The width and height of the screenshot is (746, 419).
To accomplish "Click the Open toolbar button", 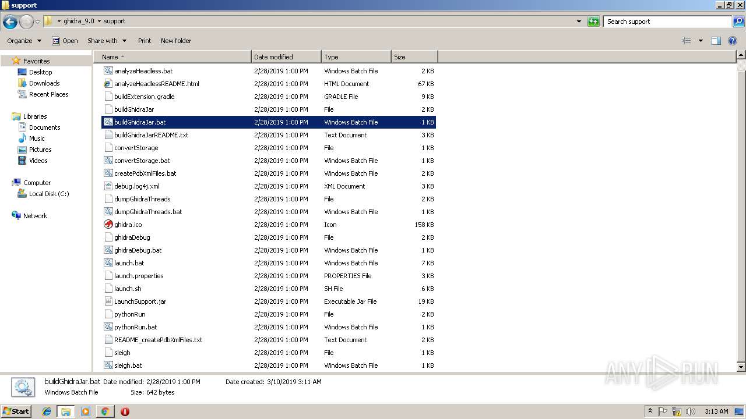I will 65,41.
